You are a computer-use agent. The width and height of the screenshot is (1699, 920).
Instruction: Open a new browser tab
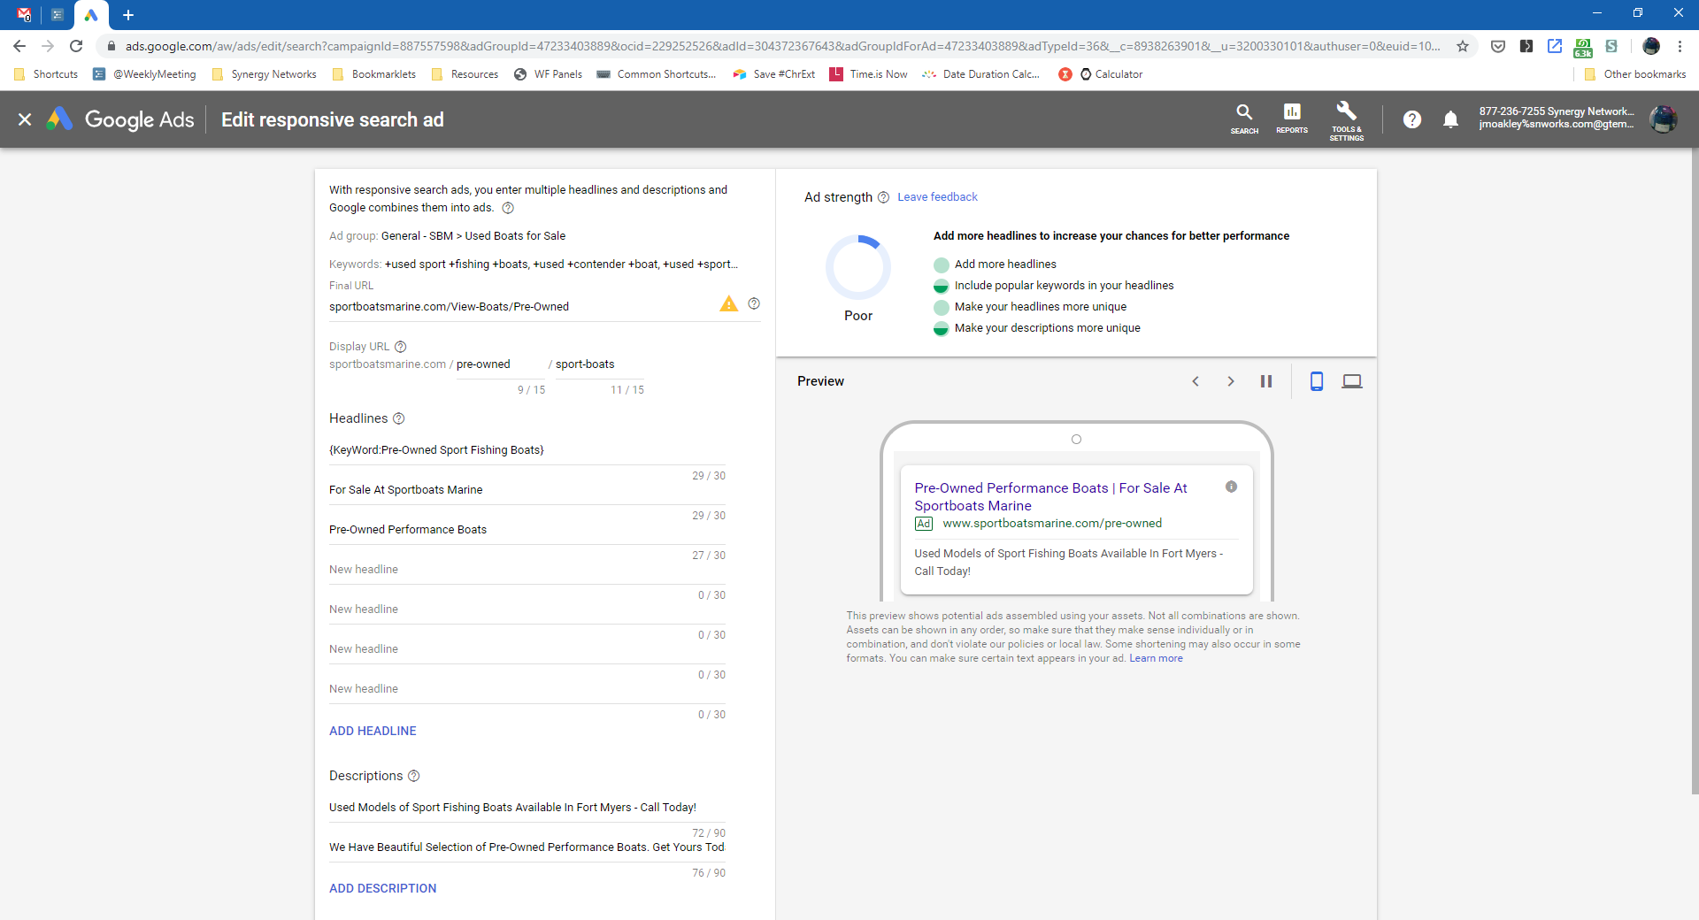pyautogui.click(x=128, y=15)
